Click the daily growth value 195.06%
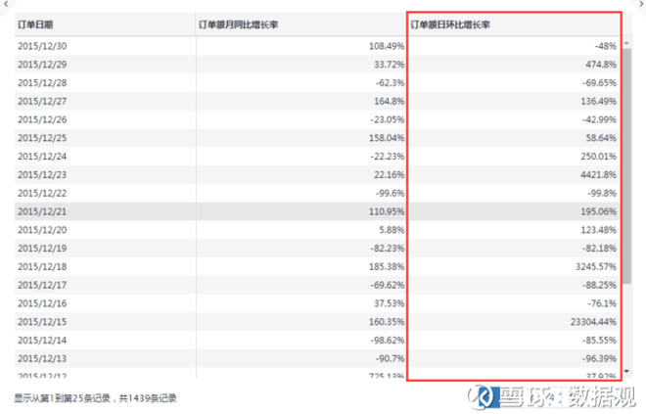646x414 pixels. pyautogui.click(x=599, y=211)
